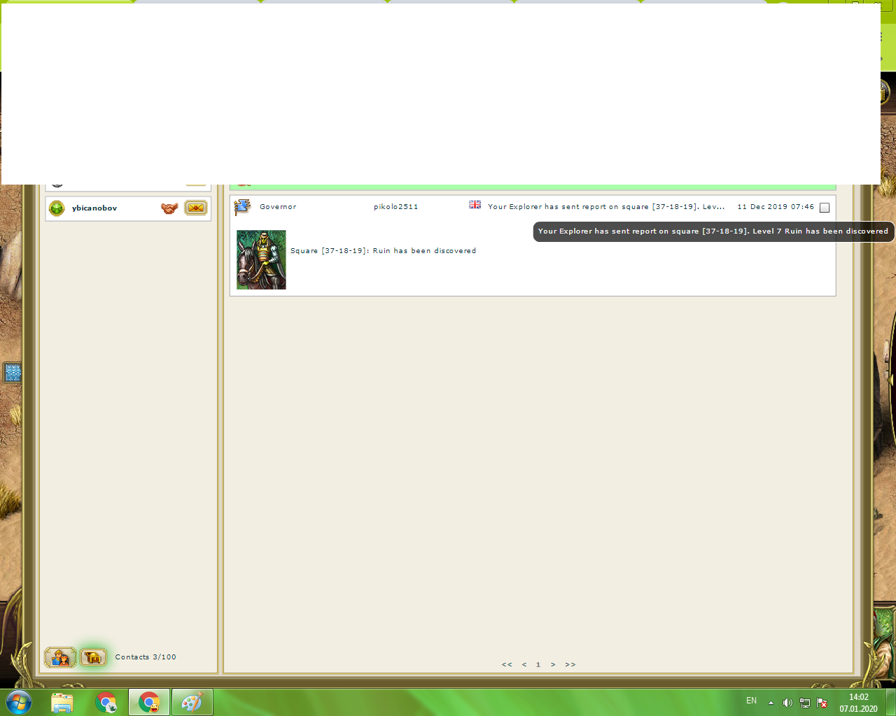Image resolution: width=896 pixels, height=716 pixels.
Task: Go to the previous page with <
Action: pos(524,665)
